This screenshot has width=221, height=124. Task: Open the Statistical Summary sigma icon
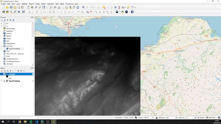119,7
